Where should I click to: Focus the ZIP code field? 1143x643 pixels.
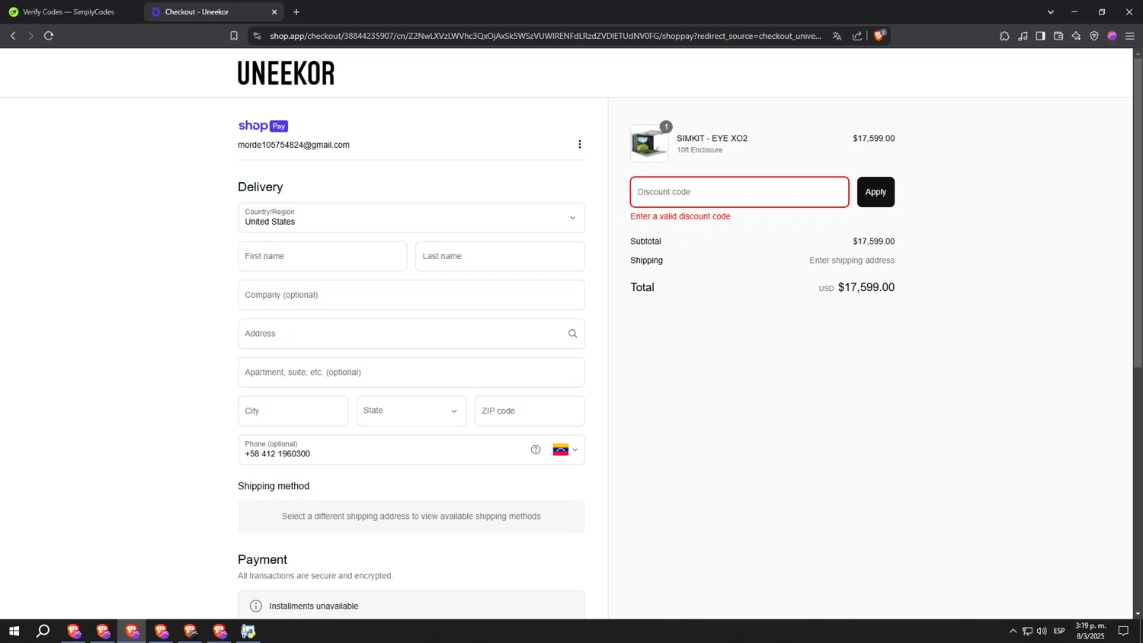530,411
